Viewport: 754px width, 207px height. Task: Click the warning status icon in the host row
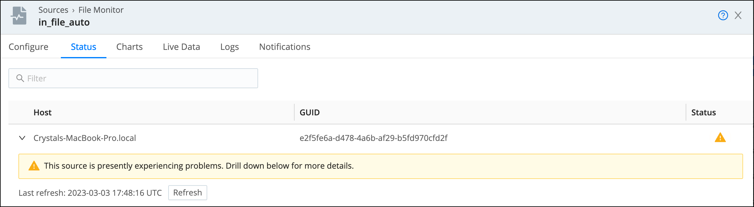pos(720,137)
